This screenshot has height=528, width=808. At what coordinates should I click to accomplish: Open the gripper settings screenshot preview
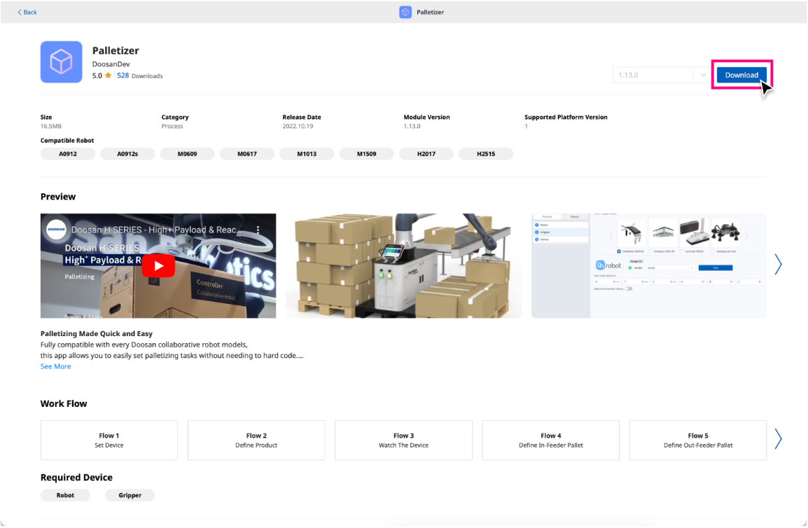pyautogui.click(x=648, y=266)
